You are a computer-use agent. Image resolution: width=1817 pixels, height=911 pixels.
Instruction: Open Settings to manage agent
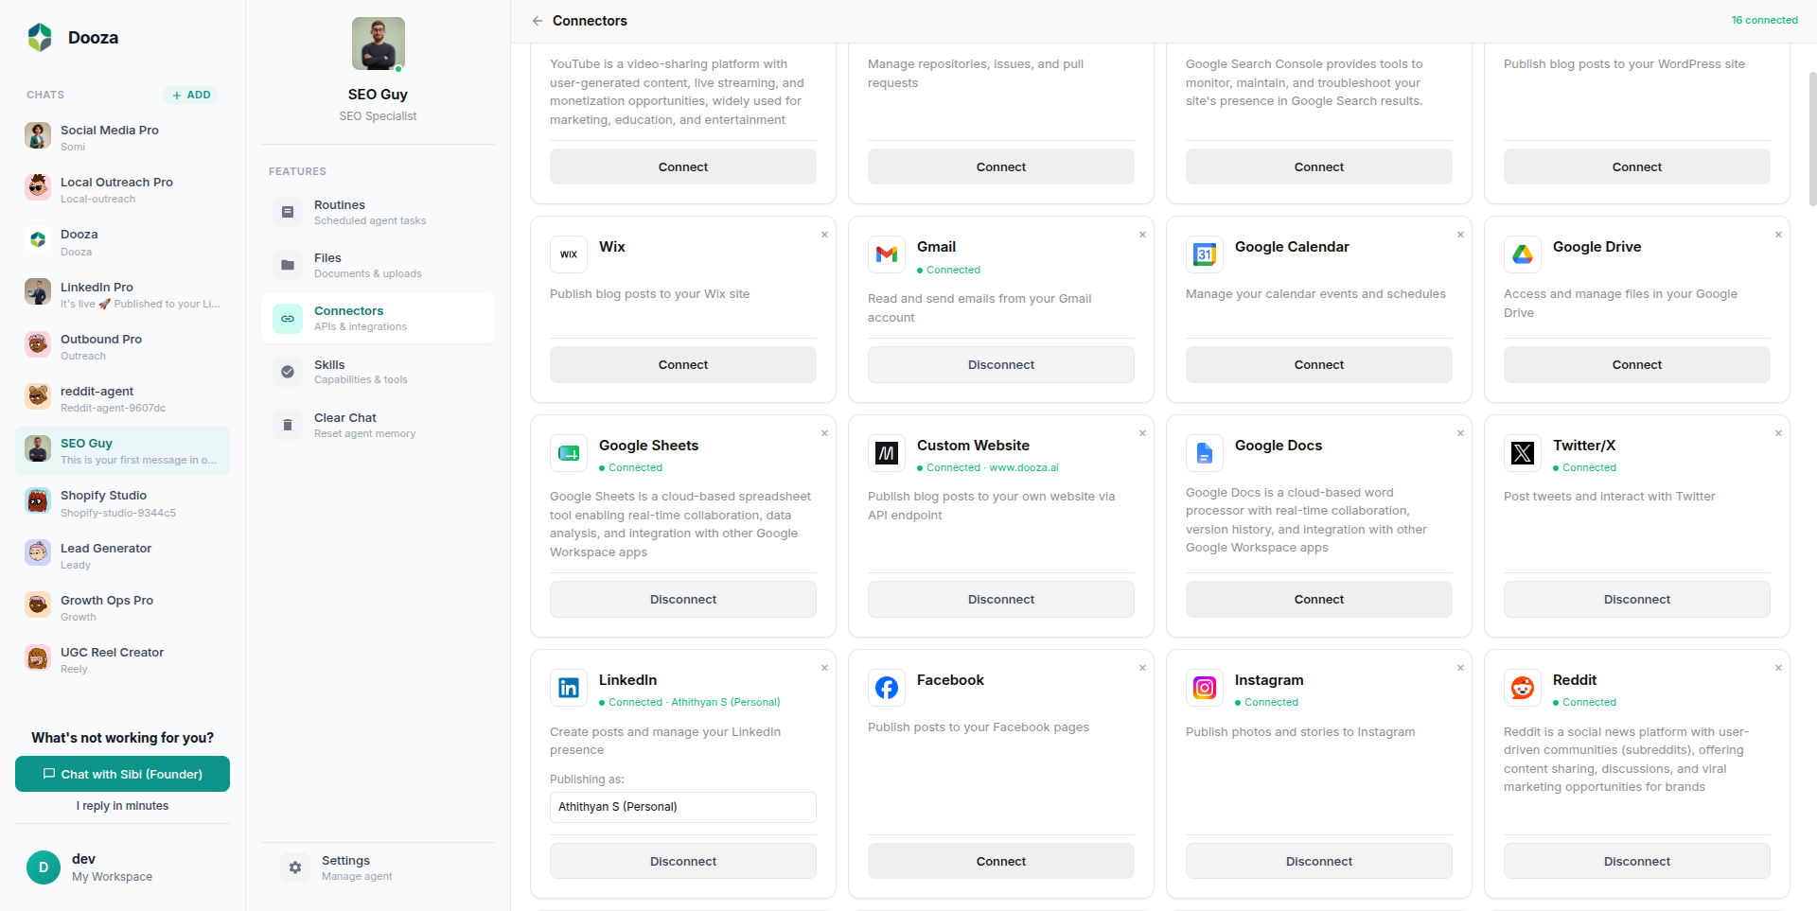[378, 867]
